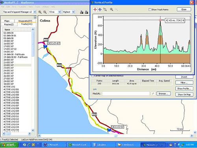Select the red crosshair tool in Vertical Profile
The width and height of the screenshot is (197, 148).
click(x=95, y=9)
